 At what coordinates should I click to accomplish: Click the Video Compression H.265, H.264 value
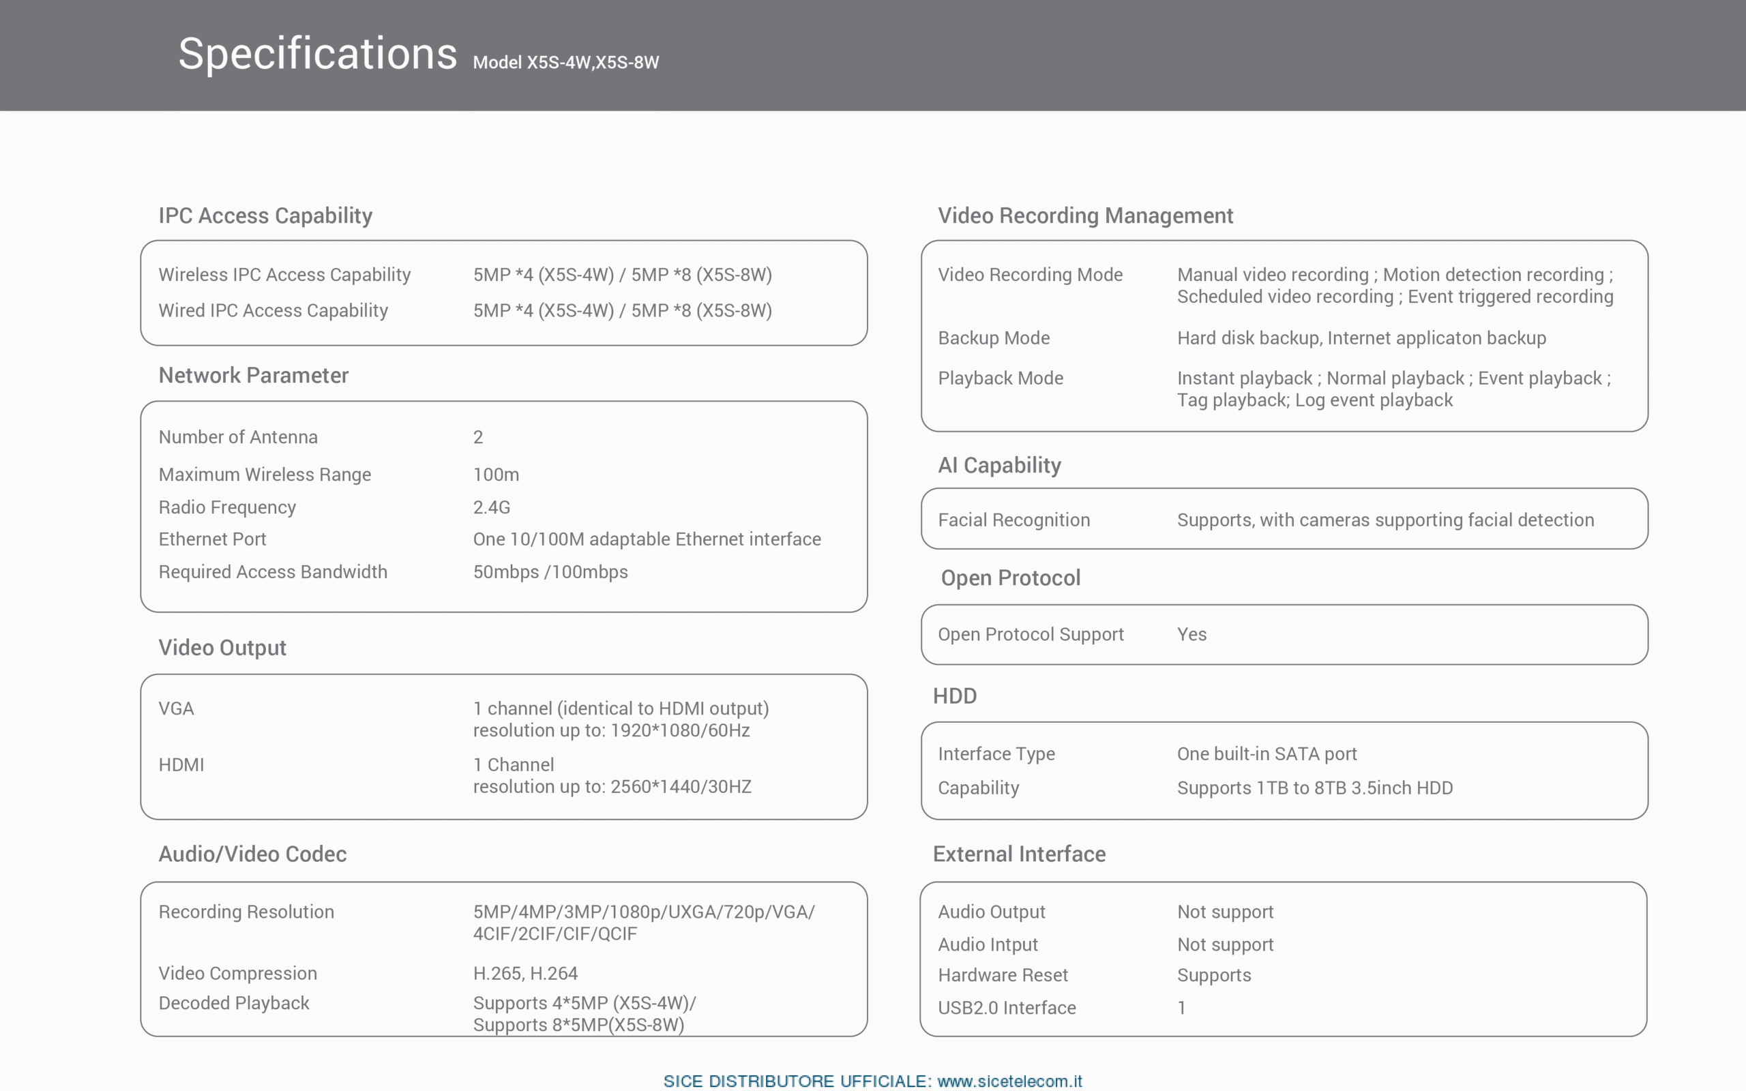click(525, 974)
